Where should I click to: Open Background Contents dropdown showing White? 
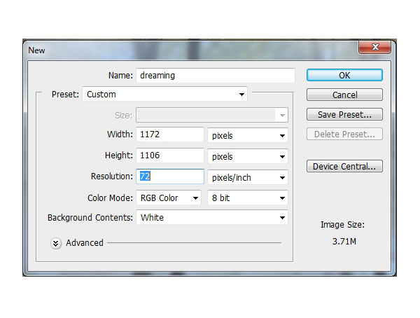pos(212,217)
